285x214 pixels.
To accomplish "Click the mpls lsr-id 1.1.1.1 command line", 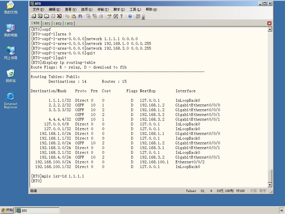I will click(x=57, y=176).
